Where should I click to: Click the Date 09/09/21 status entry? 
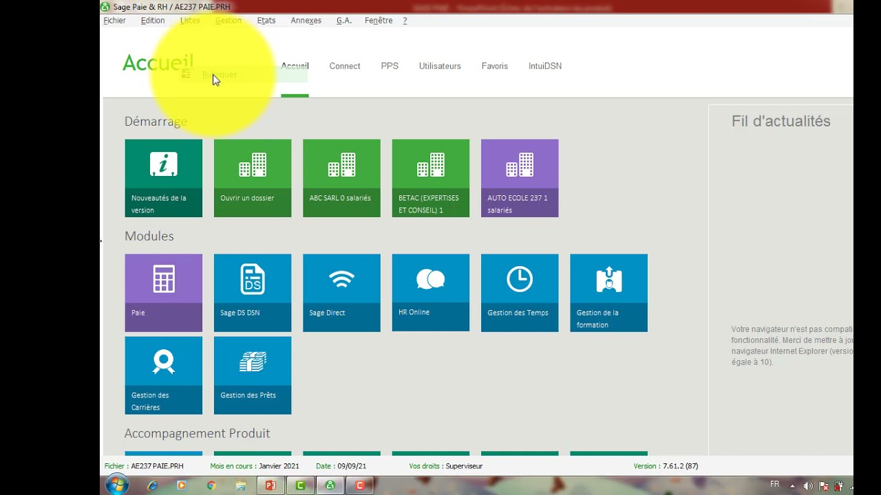341,466
